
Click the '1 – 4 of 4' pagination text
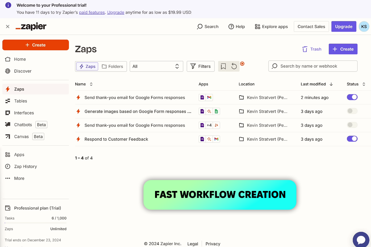click(x=84, y=158)
